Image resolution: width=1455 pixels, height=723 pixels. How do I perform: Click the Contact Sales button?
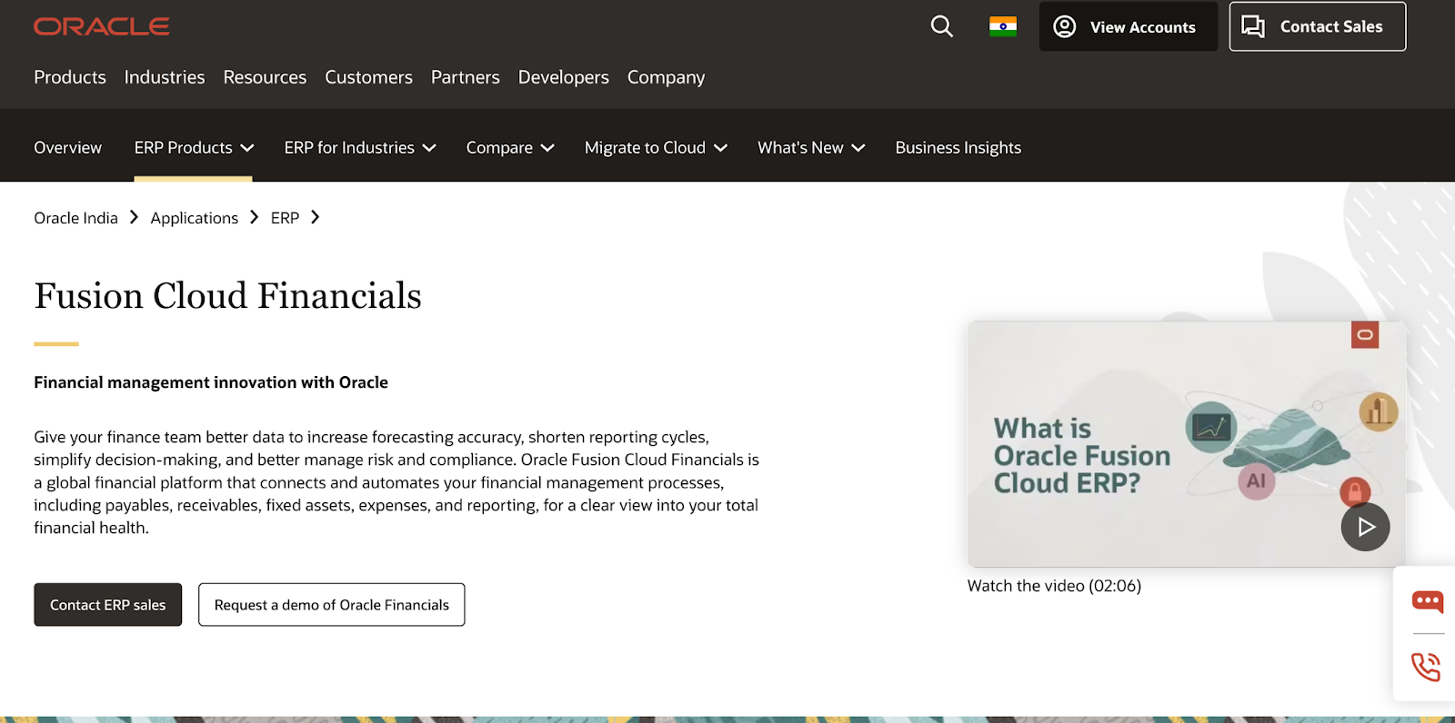[x=1318, y=26]
